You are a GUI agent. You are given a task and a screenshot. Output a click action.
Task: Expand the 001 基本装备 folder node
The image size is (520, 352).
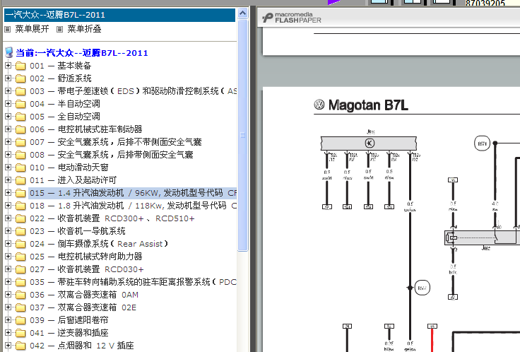8,65
